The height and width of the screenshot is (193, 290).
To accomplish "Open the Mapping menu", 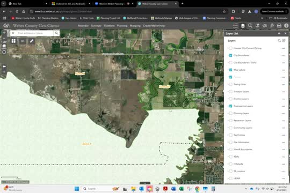I will tap(135, 26).
